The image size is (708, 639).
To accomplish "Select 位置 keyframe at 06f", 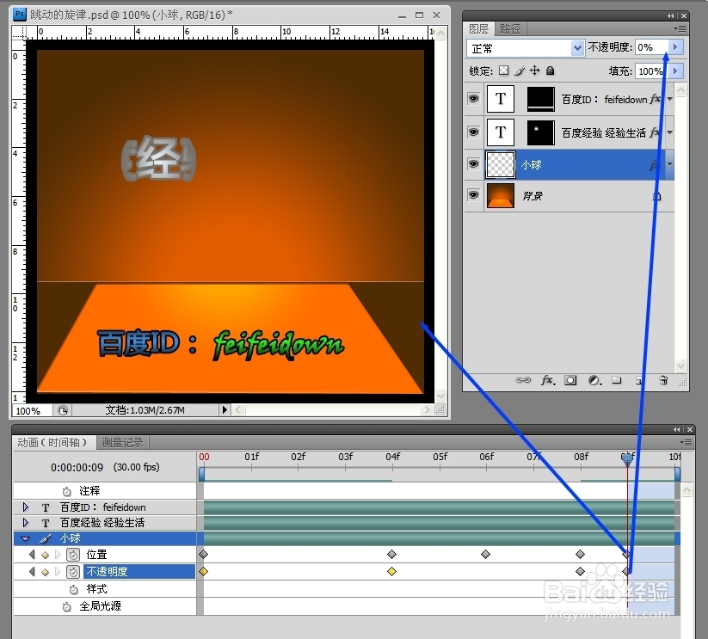I will (485, 554).
